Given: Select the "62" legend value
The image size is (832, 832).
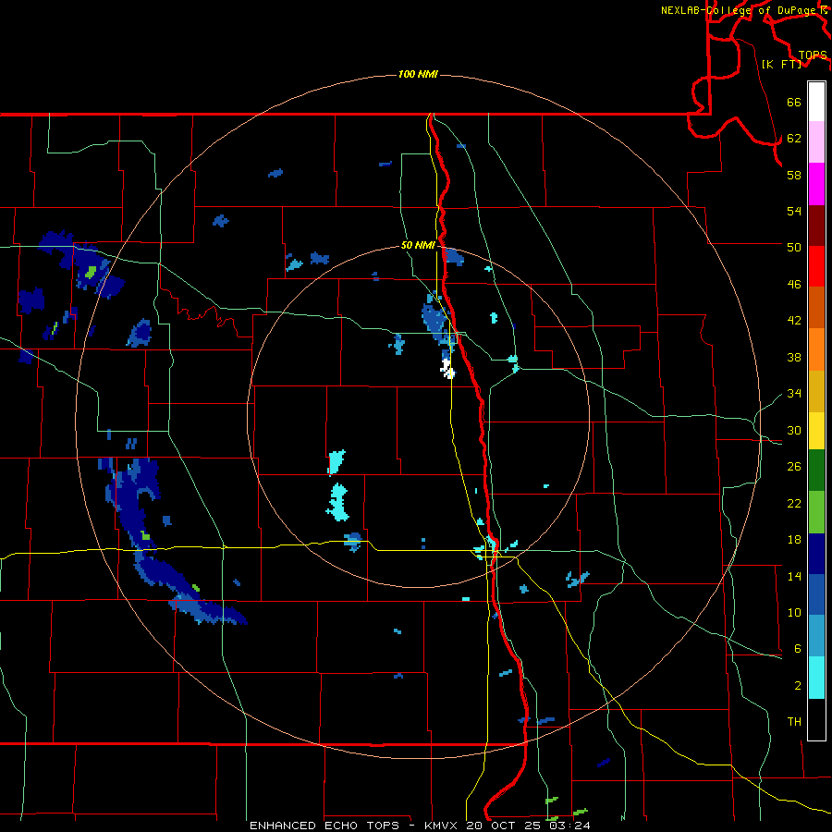Looking at the screenshot, I should [x=794, y=139].
